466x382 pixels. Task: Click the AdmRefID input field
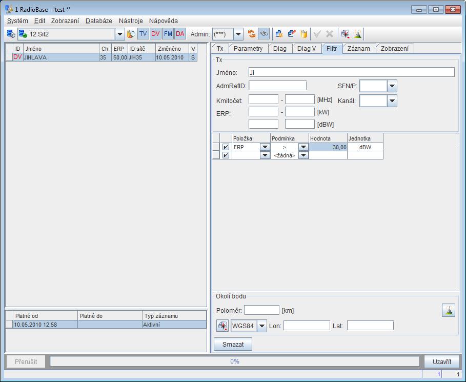pos(277,86)
